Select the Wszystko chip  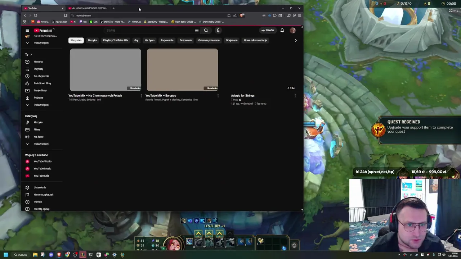(x=76, y=40)
